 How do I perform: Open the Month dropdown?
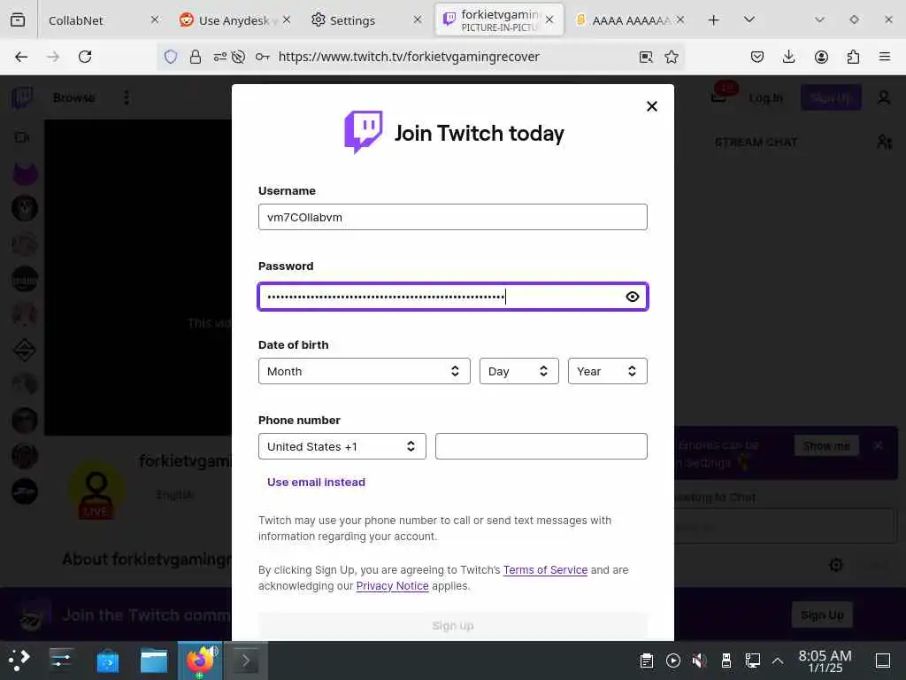[x=364, y=371]
